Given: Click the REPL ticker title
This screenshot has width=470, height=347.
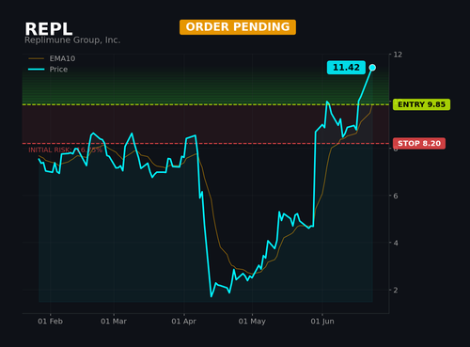Looking at the screenshot, I should click(49, 29).
